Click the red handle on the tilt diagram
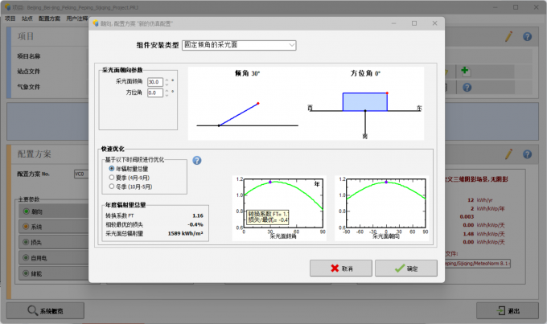 (257, 103)
